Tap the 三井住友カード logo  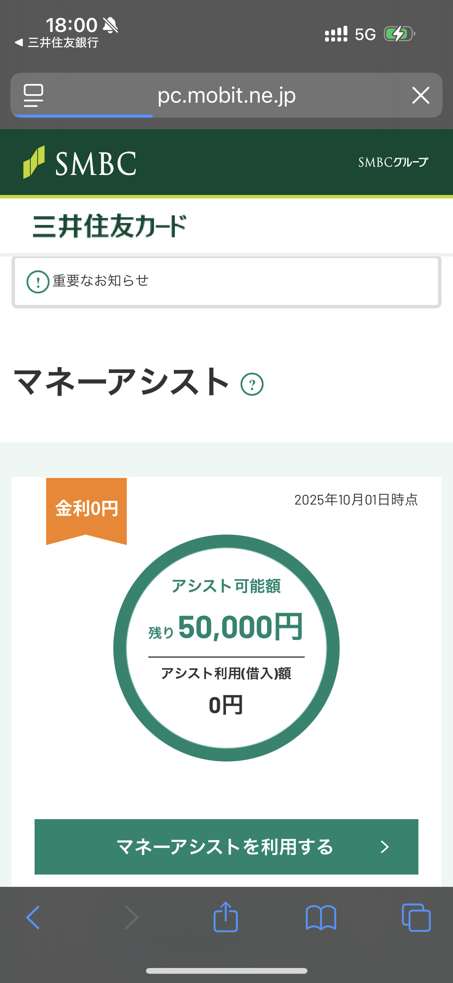pos(110,226)
